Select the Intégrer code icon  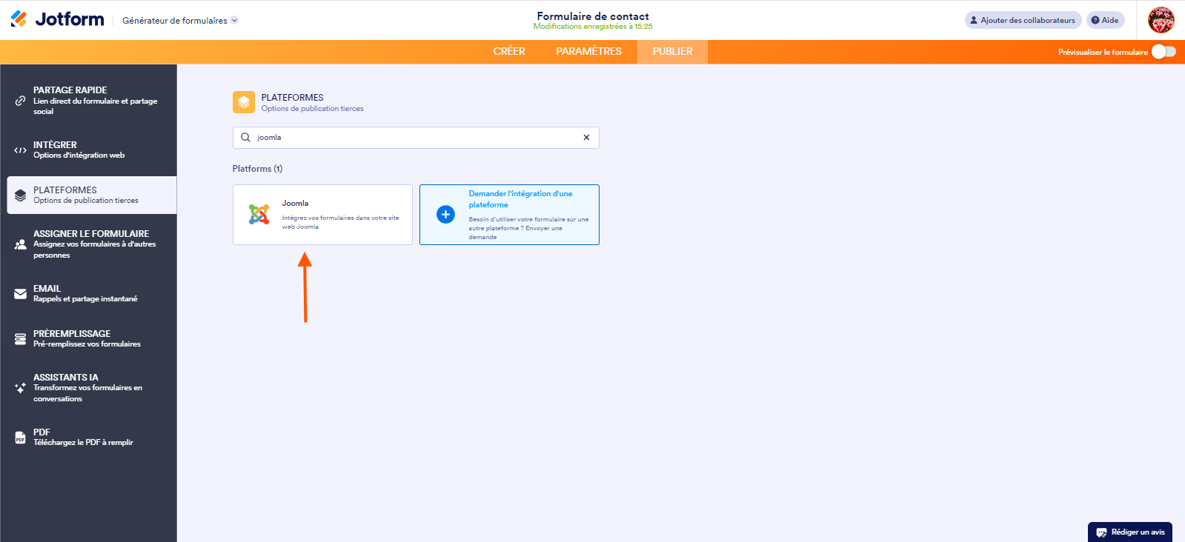click(21, 150)
